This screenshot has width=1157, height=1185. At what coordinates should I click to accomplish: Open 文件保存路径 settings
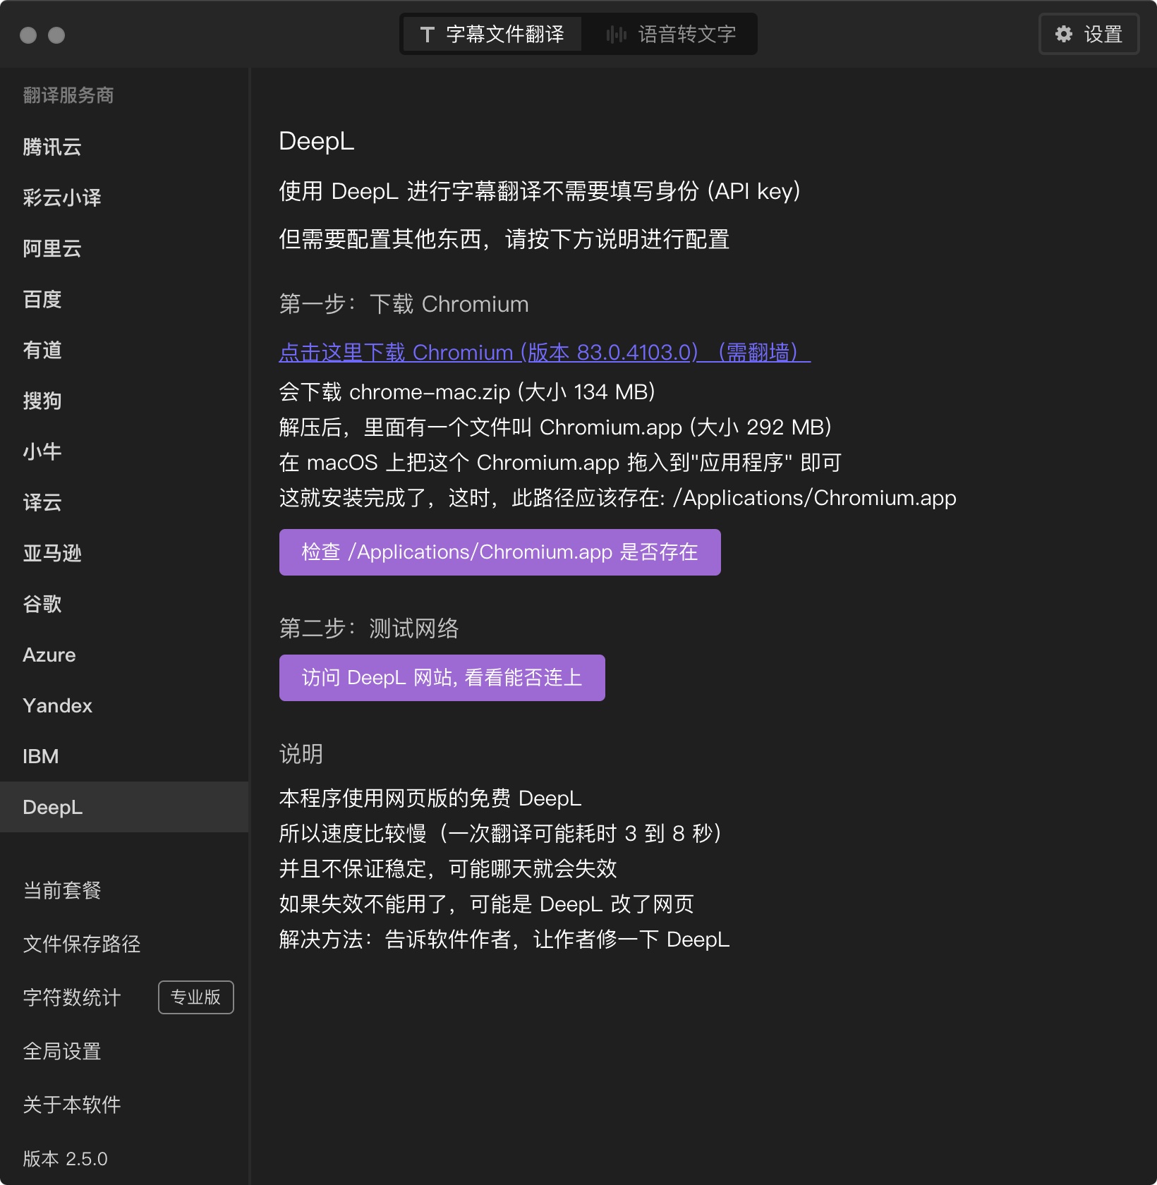[82, 944]
